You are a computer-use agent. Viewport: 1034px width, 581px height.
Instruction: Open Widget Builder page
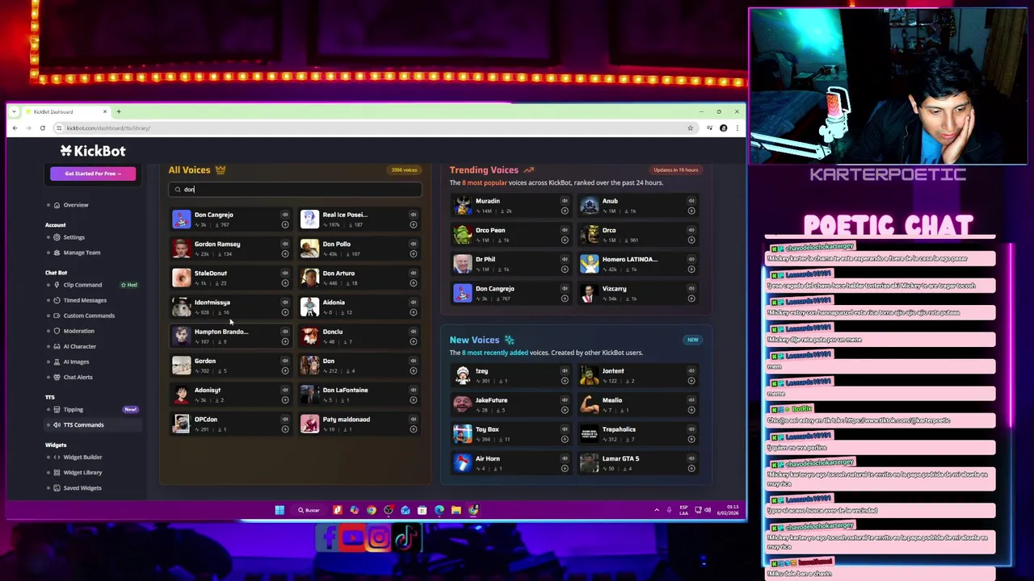tap(82, 457)
